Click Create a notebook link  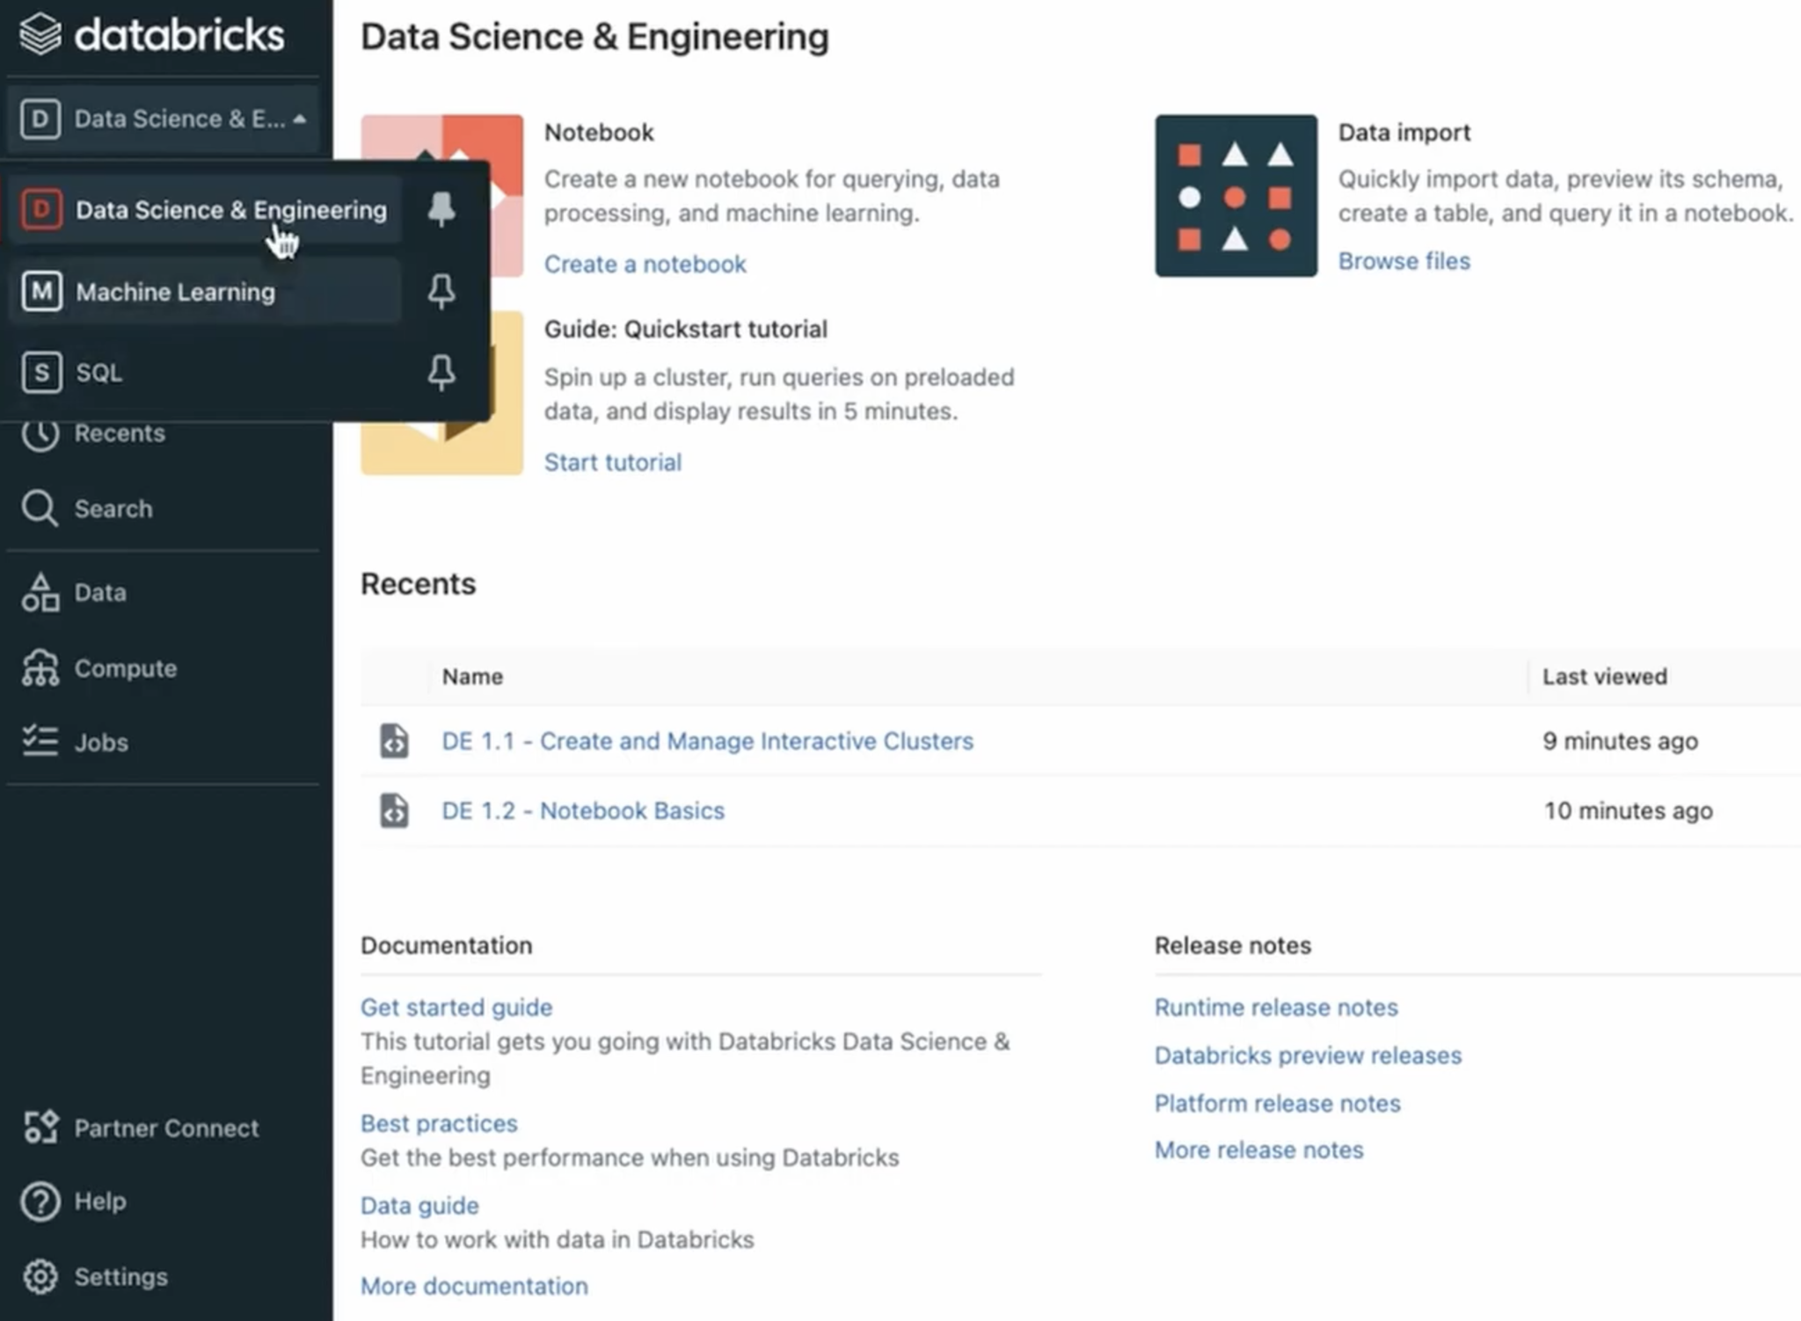[645, 264]
